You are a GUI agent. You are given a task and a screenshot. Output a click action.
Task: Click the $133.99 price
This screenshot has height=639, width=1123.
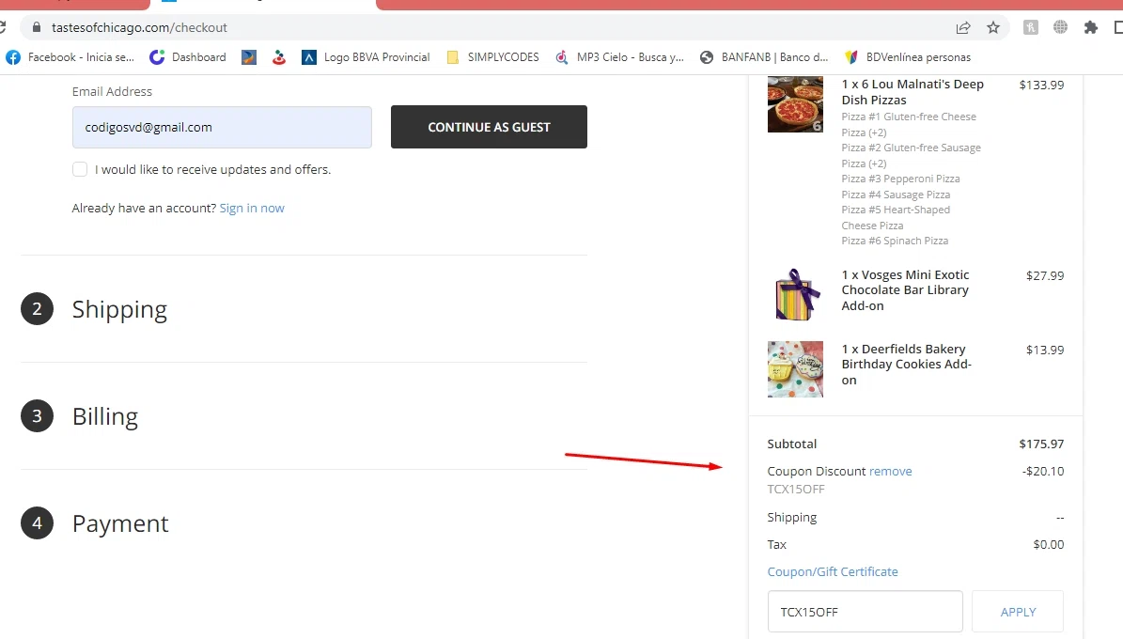(1041, 85)
